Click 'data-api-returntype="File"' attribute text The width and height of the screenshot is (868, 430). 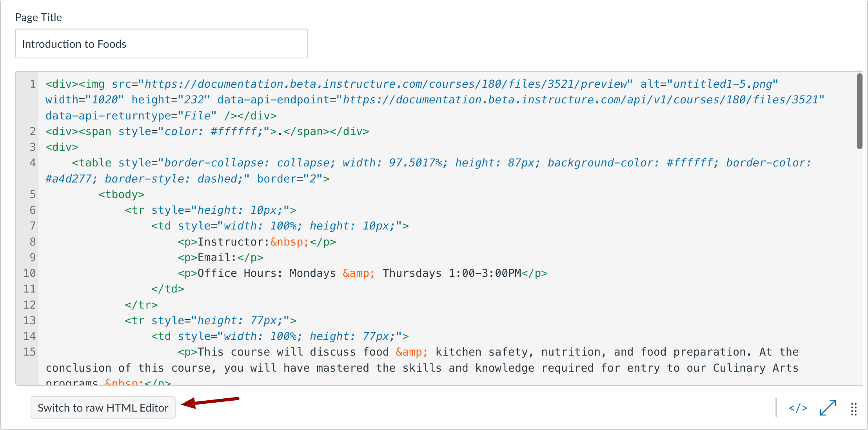(x=131, y=116)
